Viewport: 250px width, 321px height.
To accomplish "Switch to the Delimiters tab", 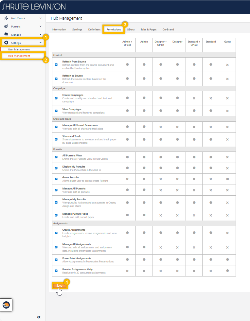I will (94, 29).
